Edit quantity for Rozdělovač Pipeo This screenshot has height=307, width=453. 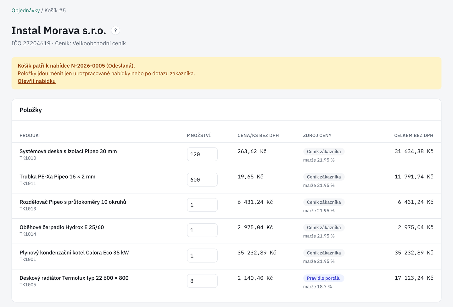click(202, 205)
